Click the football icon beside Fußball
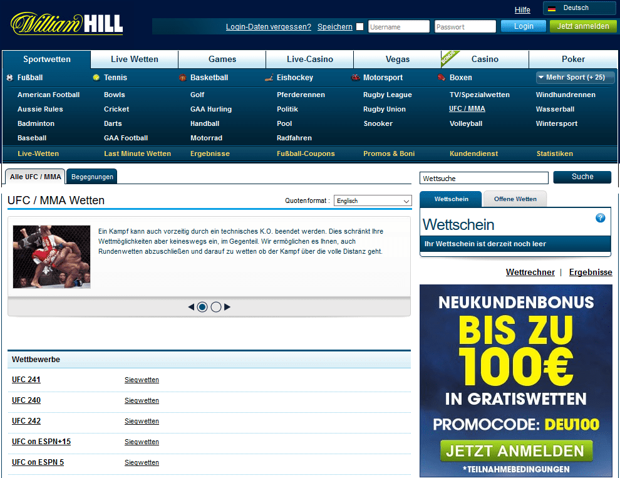Viewport: 620px width, 478px height. 10,78
